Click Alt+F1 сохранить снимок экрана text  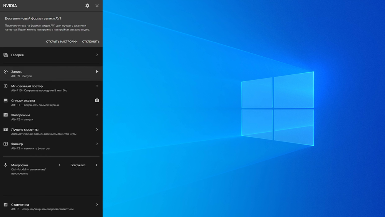tap(35, 105)
